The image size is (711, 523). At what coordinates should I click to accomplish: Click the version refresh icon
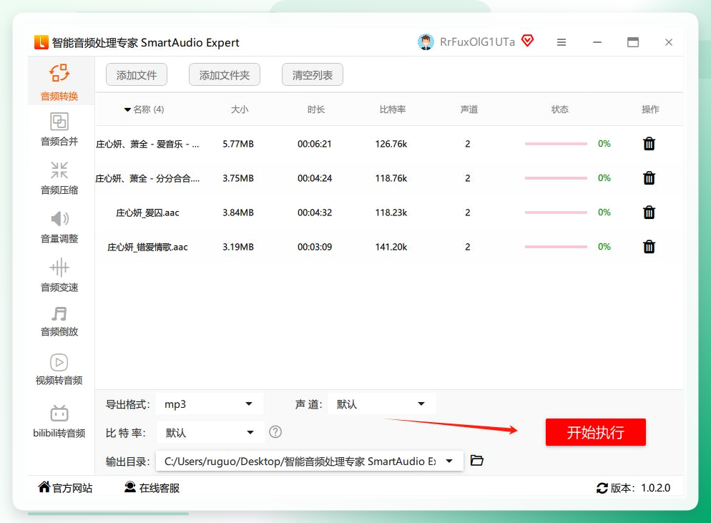[x=602, y=488]
